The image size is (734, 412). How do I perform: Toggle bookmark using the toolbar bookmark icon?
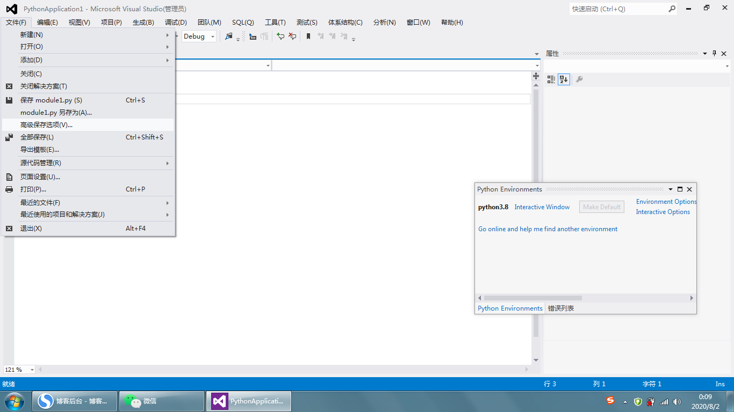click(x=308, y=36)
